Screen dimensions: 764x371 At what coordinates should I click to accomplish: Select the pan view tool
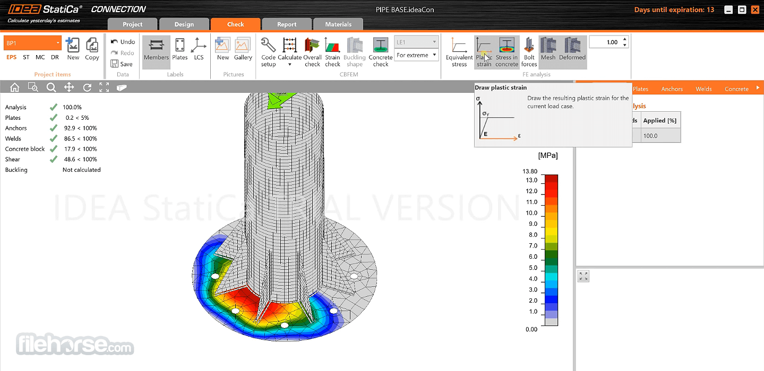pyautogui.click(x=69, y=87)
